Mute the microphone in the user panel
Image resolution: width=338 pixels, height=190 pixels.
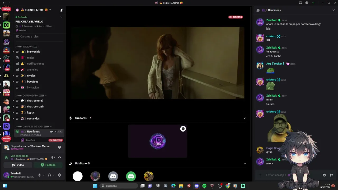click(39, 175)
